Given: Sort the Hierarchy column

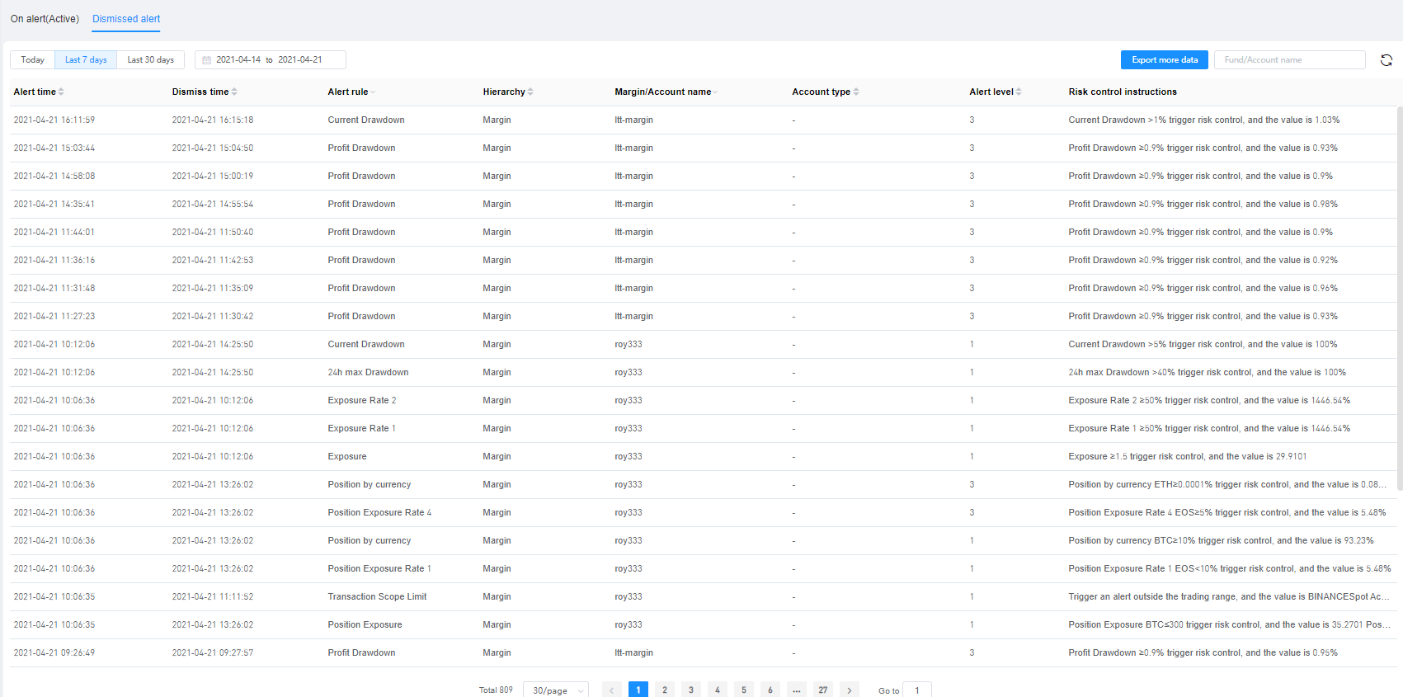Looking at the screenshot, I should 530,92.
